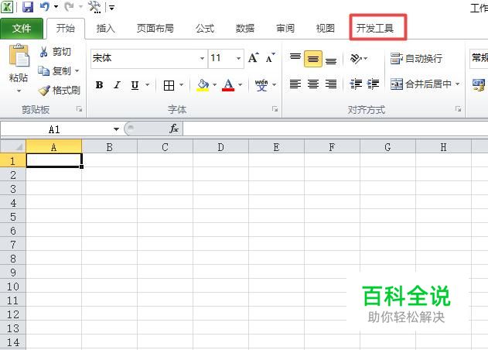Expand the 粘贴 options dropdown arrow
Viewport: 488px width, 350px height.
pyautogui.click(x=19, y=91)
